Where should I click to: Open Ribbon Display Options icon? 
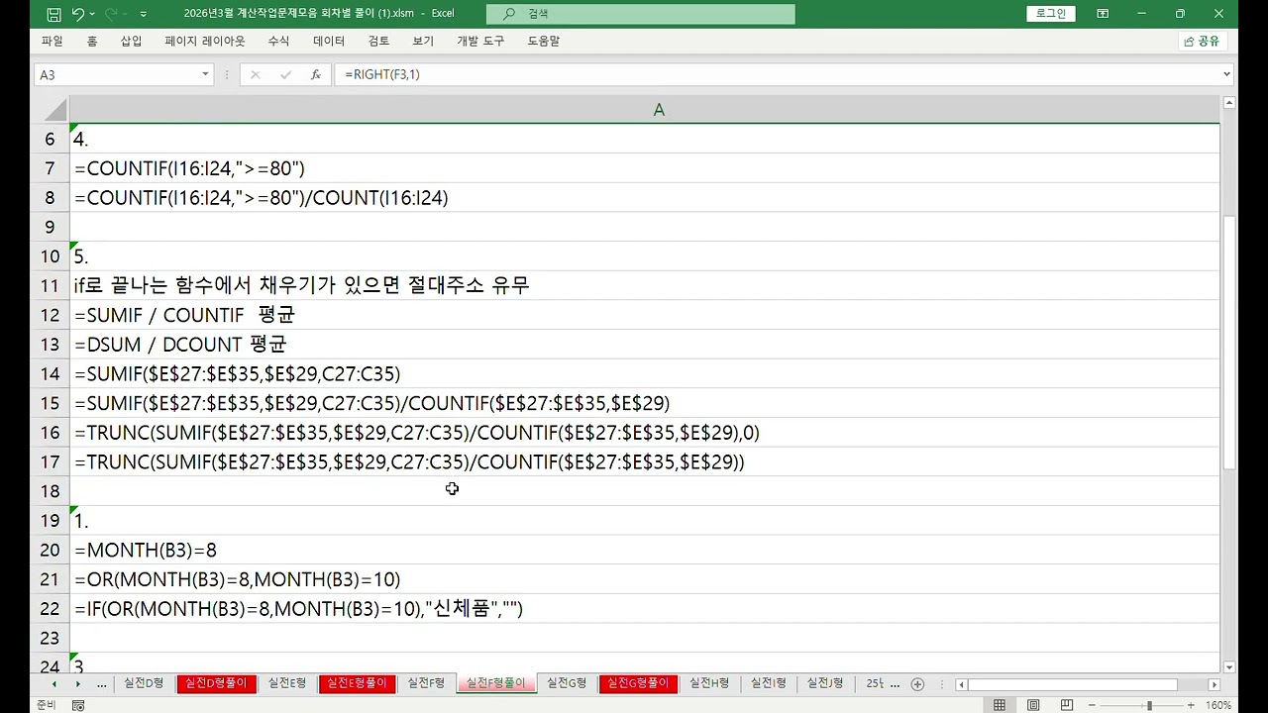click(x=1103, y=14)
